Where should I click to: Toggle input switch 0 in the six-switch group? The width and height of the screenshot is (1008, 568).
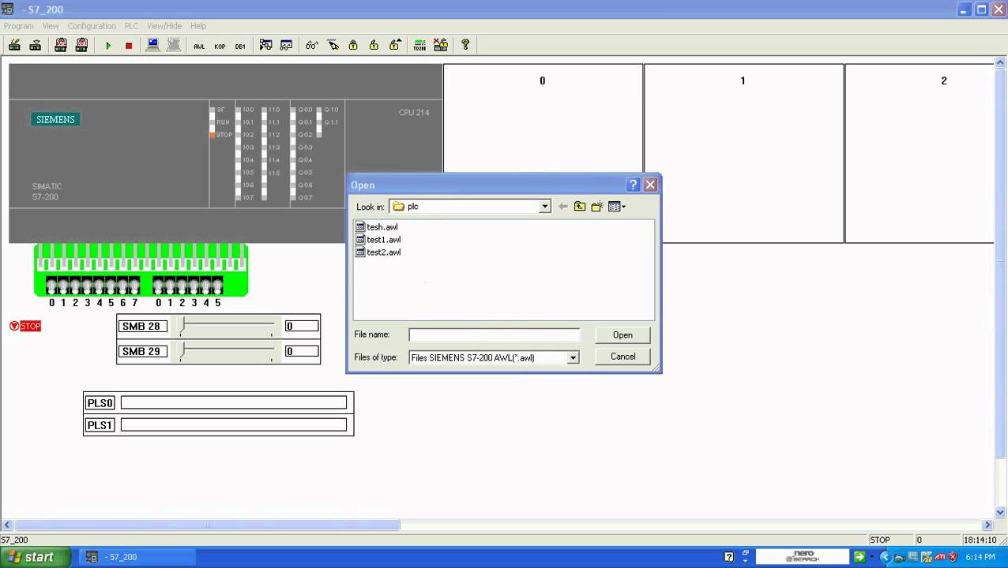[158, 285]
